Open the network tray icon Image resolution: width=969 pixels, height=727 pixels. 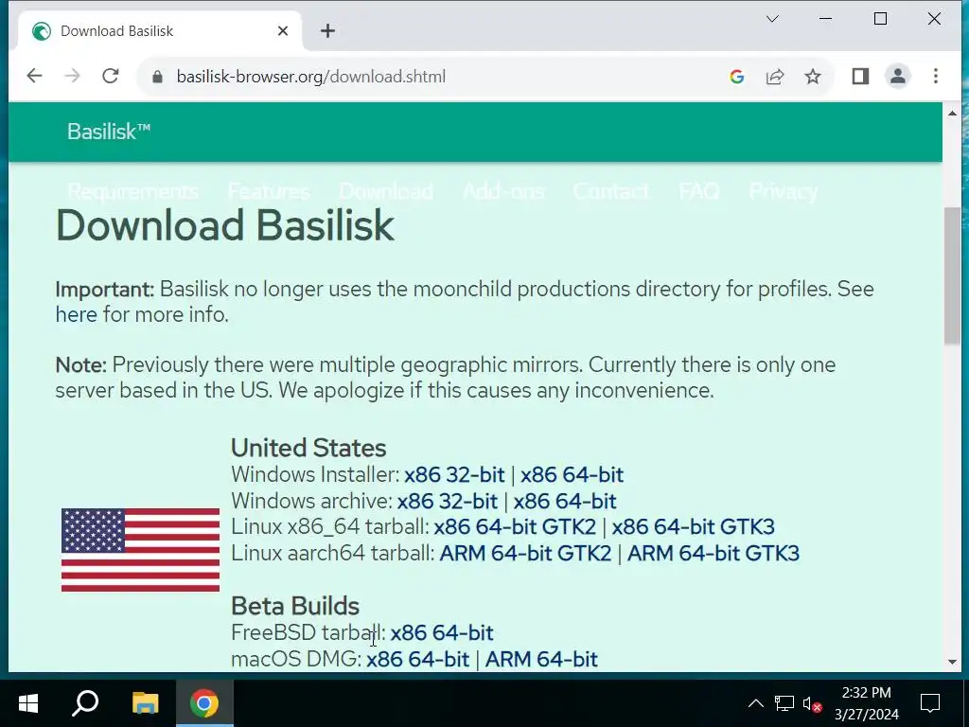click(x=784, y=703)
